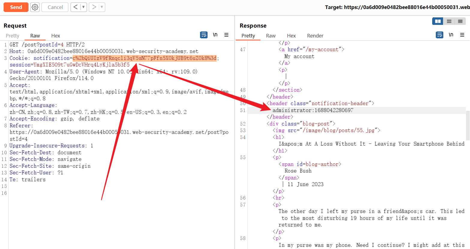Screen dimensions: 470x249
Task: Click the Response panel vertical scrollbar
Action: pos(468,125)
